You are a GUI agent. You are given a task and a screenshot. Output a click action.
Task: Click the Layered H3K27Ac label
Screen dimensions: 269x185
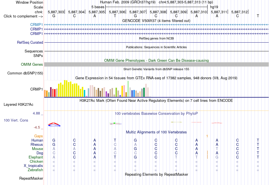click(18, 105)
